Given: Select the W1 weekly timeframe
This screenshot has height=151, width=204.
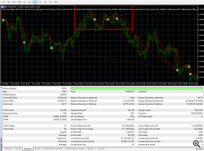Looking at the screenshot, I should pos(50,2).
